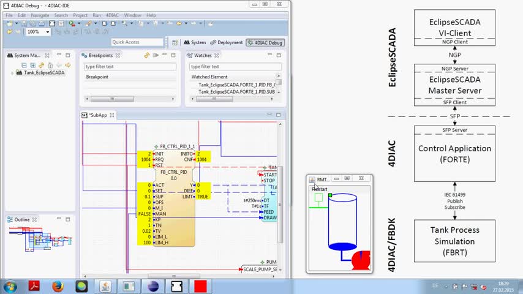Click the search toolbar icon

(x=124, y=23)
